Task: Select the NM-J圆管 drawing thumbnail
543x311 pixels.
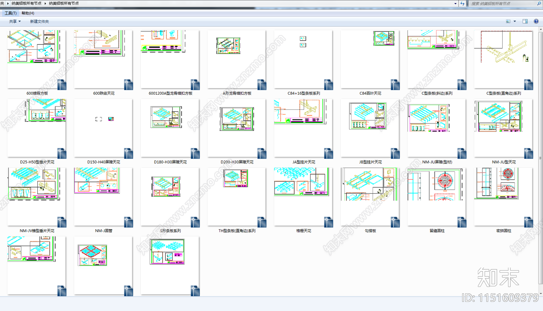Action: 103,197
